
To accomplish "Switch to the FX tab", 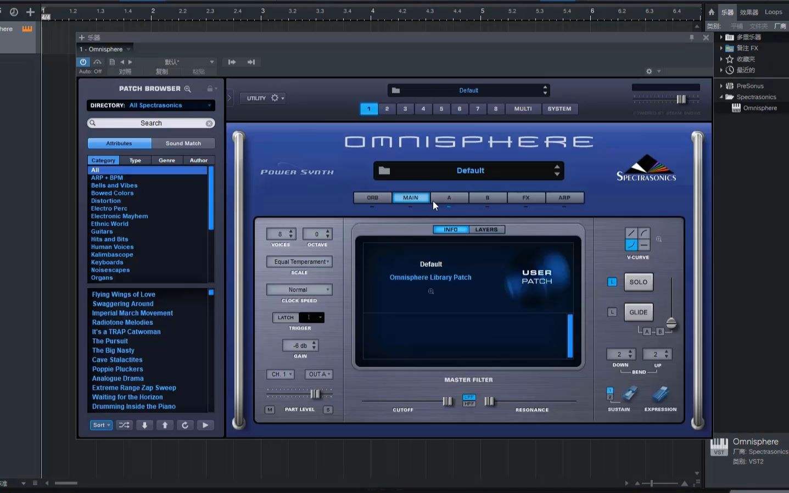I will click(525, 198).
